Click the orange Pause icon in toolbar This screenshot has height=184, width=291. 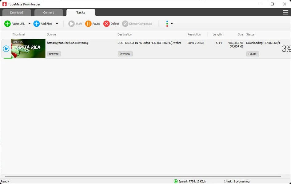click(88, 24)
